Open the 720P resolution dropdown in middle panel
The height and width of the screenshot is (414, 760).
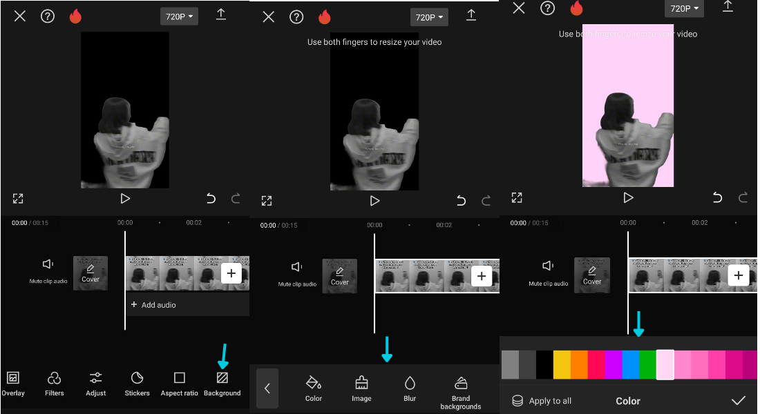pyautogui.click(x=429, y=17)
